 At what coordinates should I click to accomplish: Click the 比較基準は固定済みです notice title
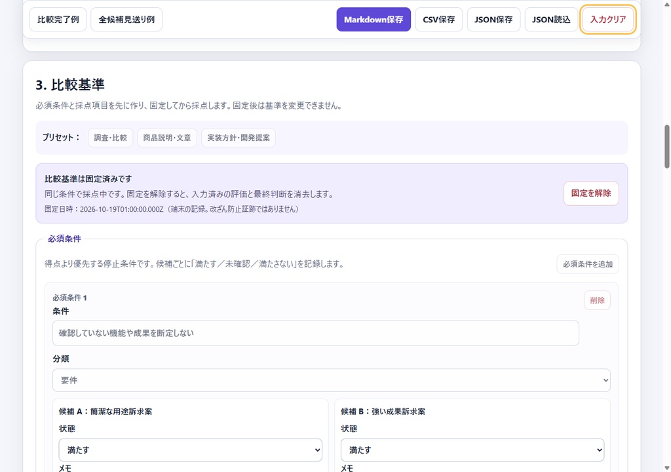[88, 178]
